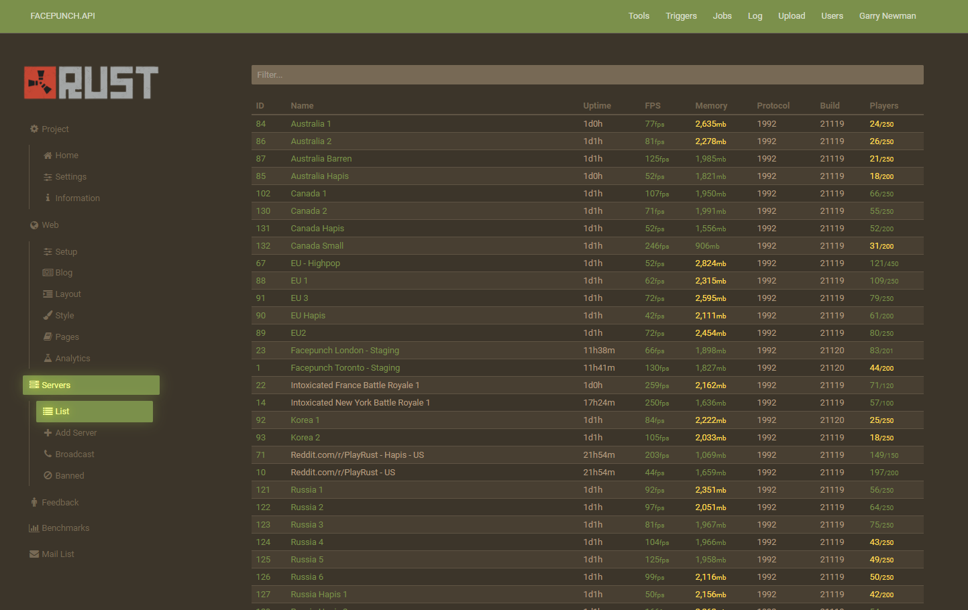Open the Home sidebar link
968x610 pixels.
tap(66, 156)
